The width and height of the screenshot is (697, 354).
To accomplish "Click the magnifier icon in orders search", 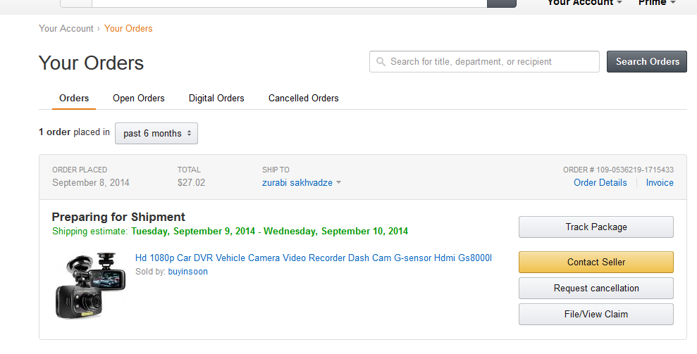I will coord(381,62).
